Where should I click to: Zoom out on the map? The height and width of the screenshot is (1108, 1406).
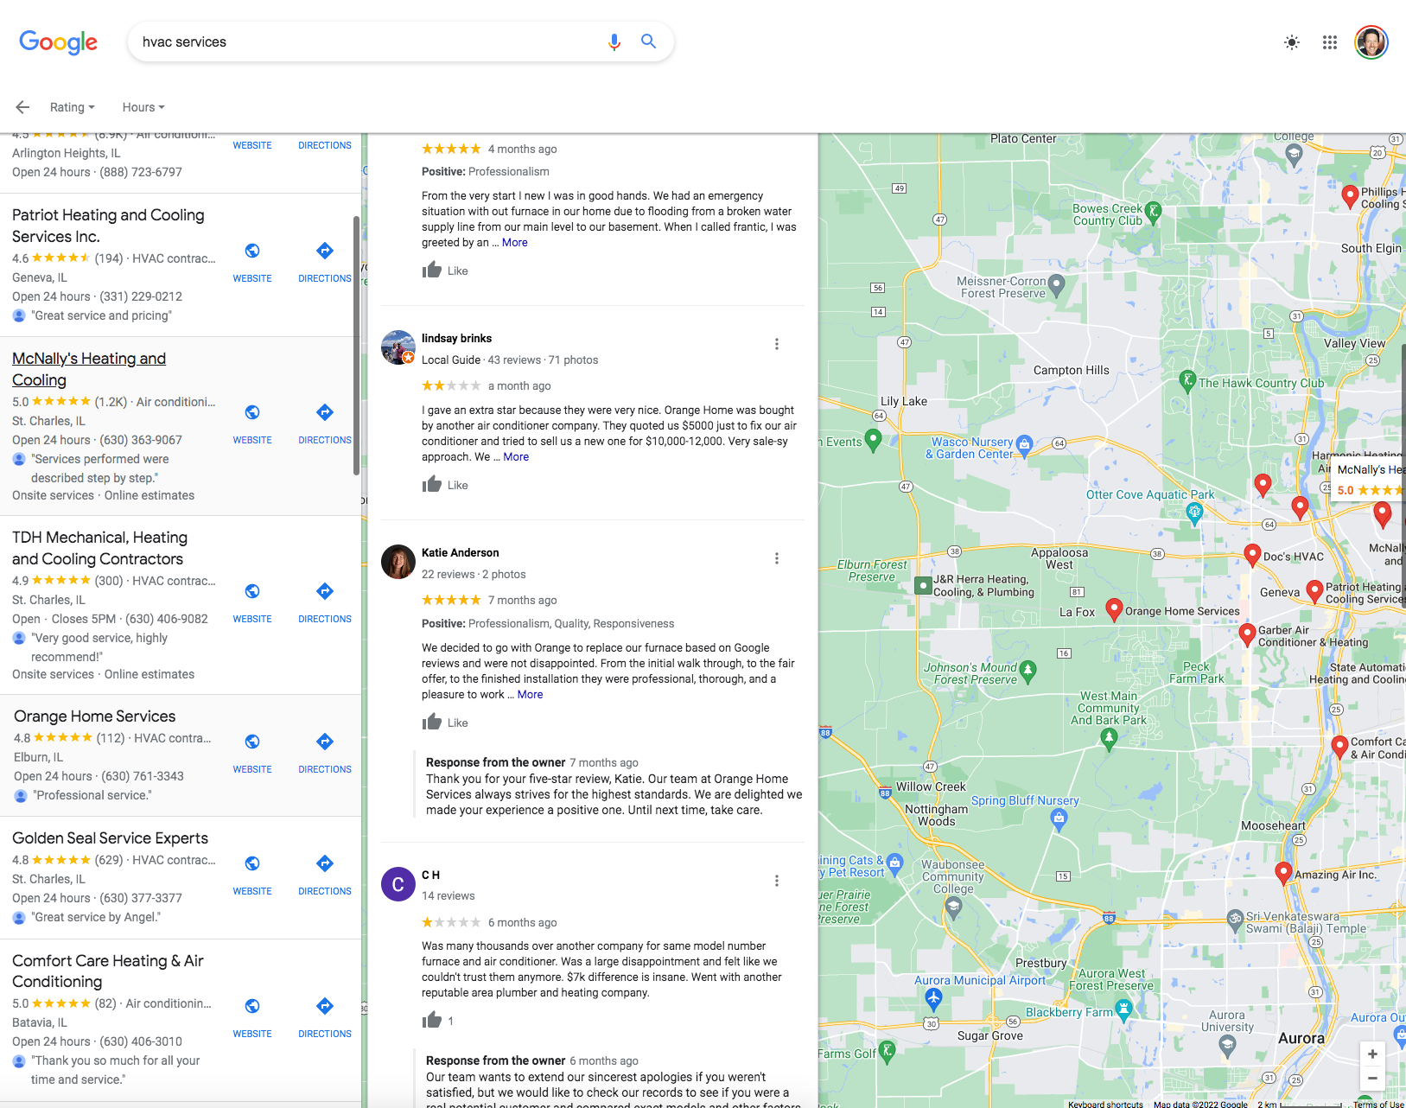click(x=1372, y=1078)
